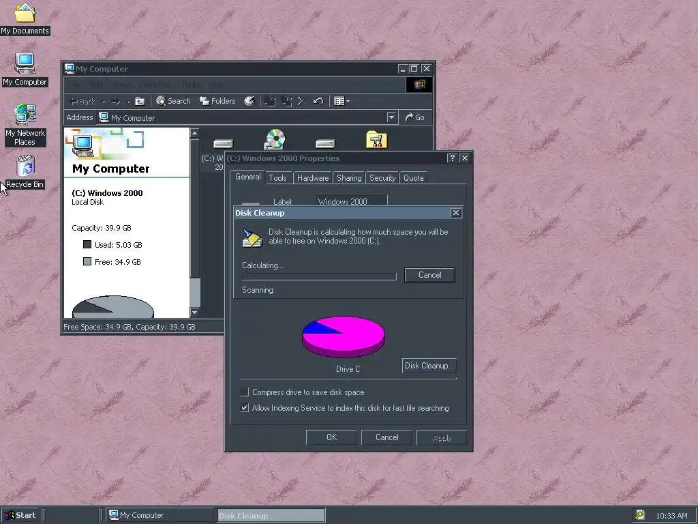Expand the Back history dropdown arrow
698x524 pixels.
(104, 102)
